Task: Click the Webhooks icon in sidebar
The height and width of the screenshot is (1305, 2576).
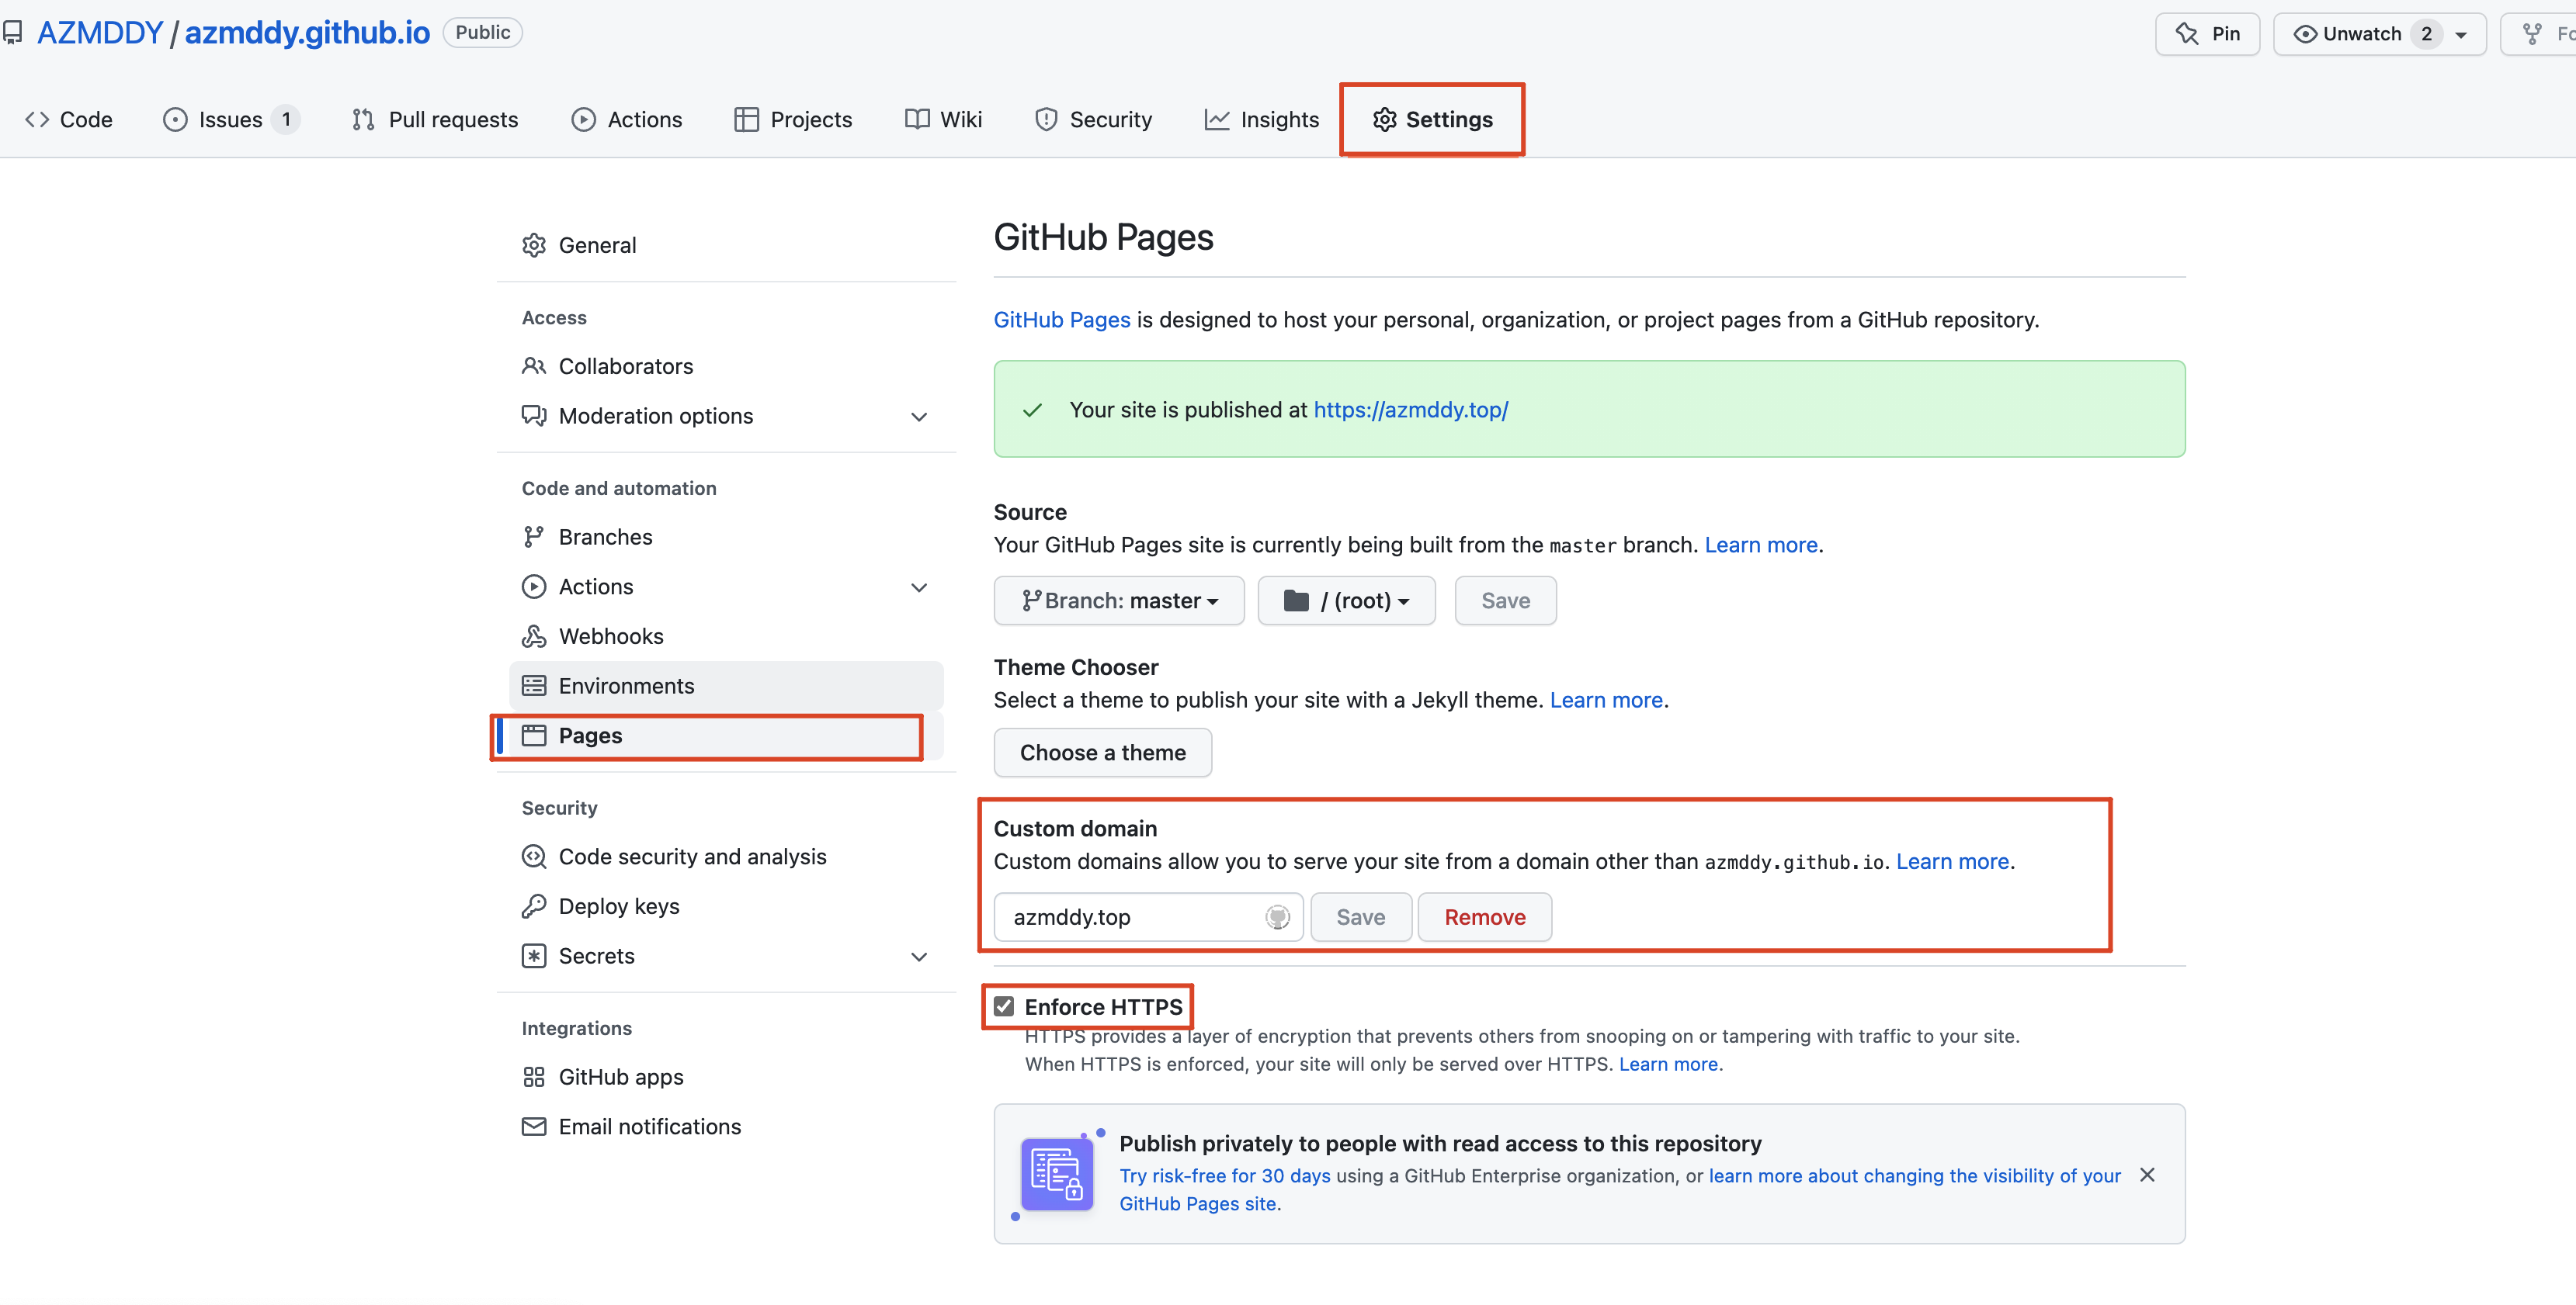Action: click(x=534, y=636)
